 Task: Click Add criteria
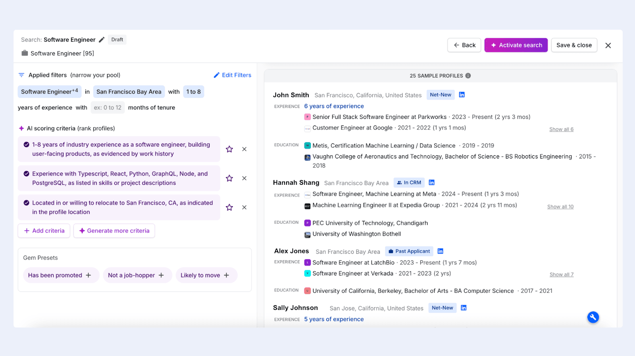tap(44, 231)
